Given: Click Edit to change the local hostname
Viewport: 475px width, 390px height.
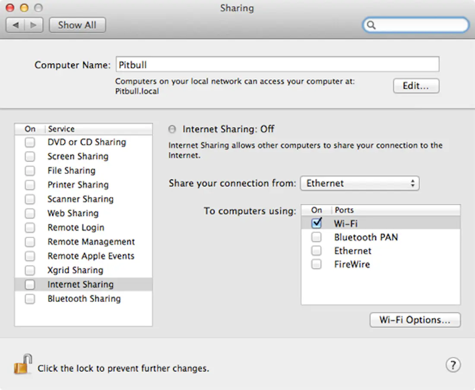Looking at the screenshot, I should (415, 86).
